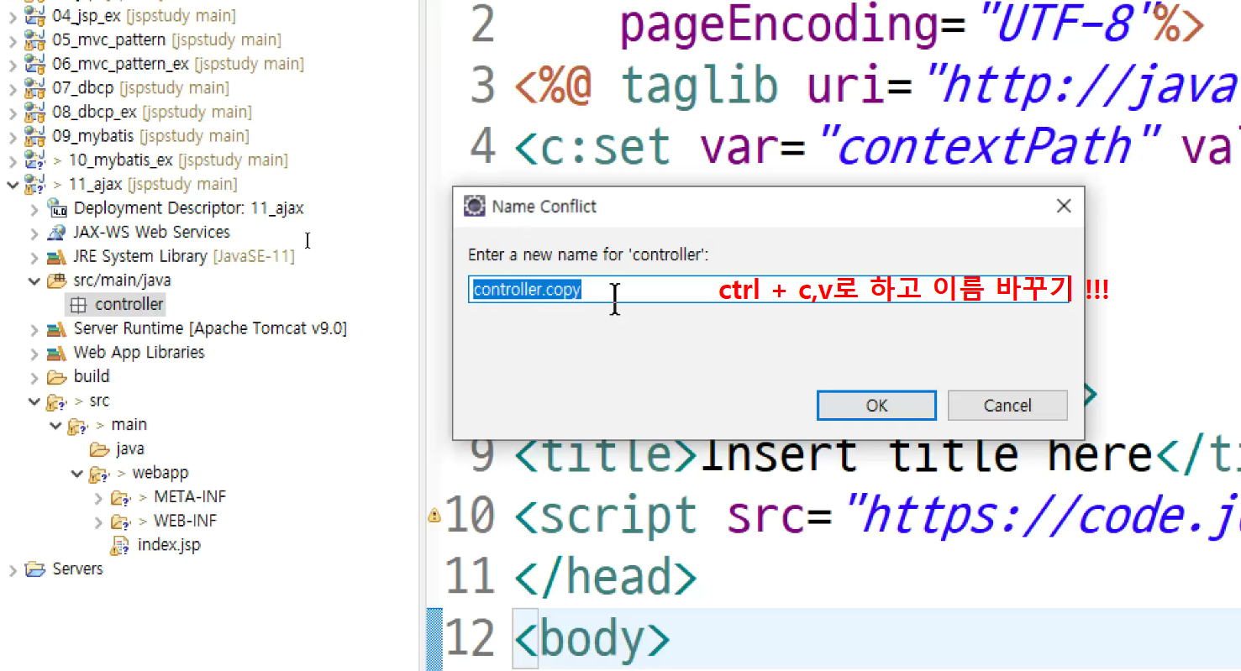Image resolution: width=1241 pixels, height=671 pixels.
Task: Select the controller package label
Action: click(x=129, y=304)
